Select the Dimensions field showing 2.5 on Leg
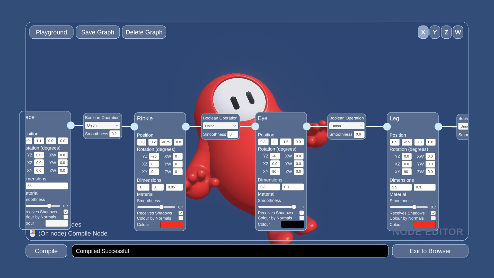 coord(400,187)
